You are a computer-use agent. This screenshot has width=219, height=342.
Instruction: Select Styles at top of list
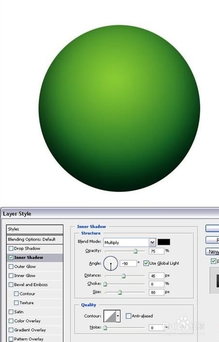[x=35, y=229]
